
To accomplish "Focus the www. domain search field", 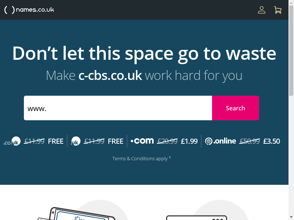I will (118, 108).
